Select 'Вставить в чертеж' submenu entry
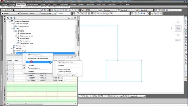Screen dimensions: 188x106 [x=64, y=69]
